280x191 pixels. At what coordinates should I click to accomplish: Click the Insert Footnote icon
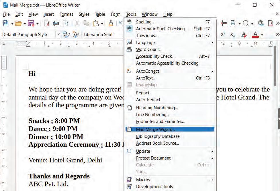(x=271, y=23)
